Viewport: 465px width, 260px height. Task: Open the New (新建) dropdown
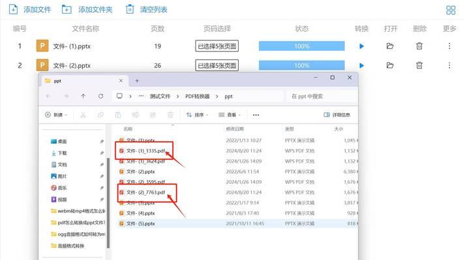point(56,114)
